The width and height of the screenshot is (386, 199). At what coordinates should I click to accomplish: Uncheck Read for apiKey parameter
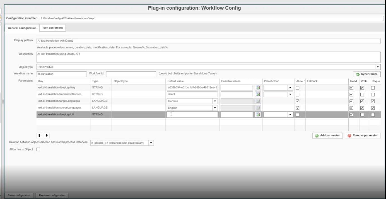point(351,88)
